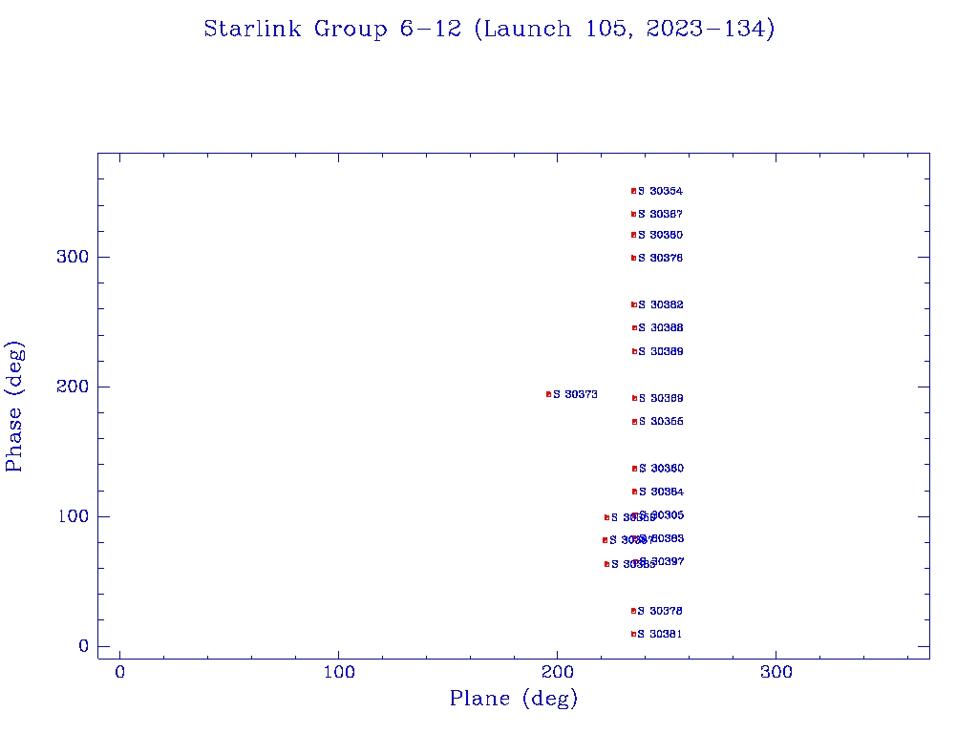Select the S 30381 satellite label
Screen dimensions: 978x733
point(659,635)
